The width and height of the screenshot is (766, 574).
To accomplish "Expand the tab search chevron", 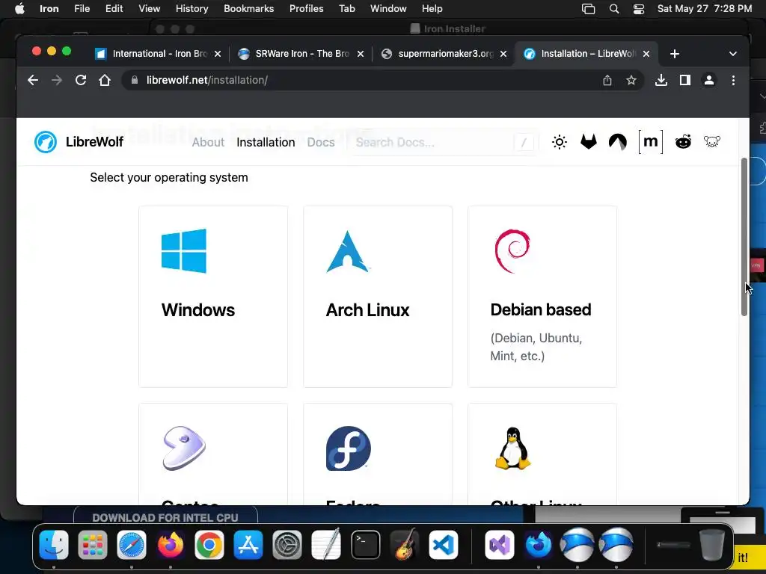I will click(x=733, y=54).
